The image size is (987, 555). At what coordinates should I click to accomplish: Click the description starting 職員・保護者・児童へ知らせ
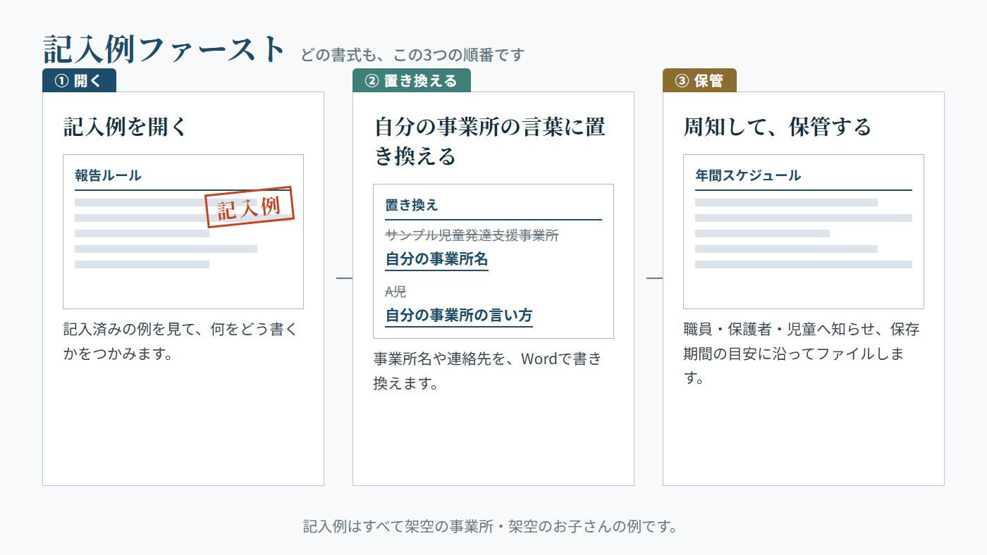802,354
